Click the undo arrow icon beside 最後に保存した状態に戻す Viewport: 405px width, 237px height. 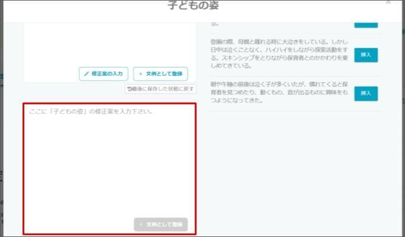tap(130, 88)
